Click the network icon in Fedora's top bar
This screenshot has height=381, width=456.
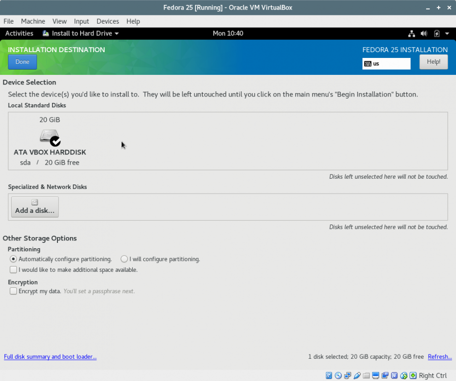click(412, 33)
